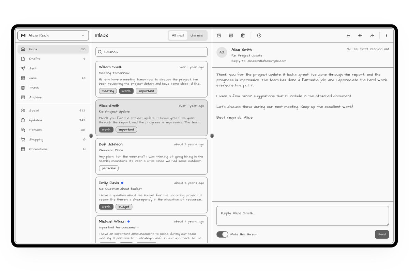This screenshot has width=409, height=272.
Task: Open the Alicia Koch account dropdown
Action: click(53, 35)
